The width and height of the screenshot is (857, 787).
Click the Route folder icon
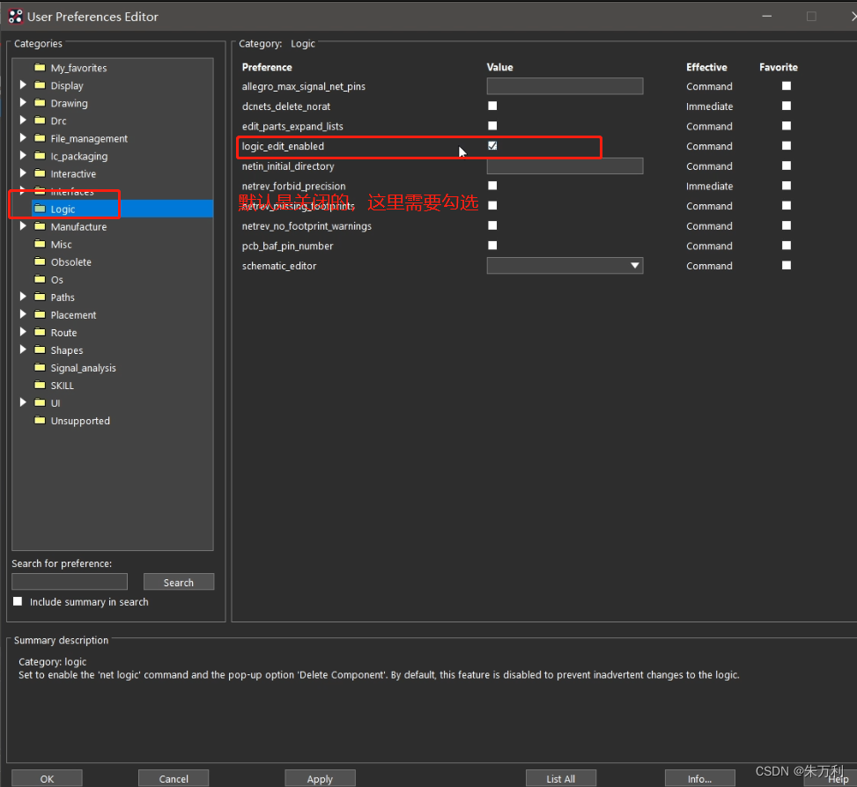point(40,332)
